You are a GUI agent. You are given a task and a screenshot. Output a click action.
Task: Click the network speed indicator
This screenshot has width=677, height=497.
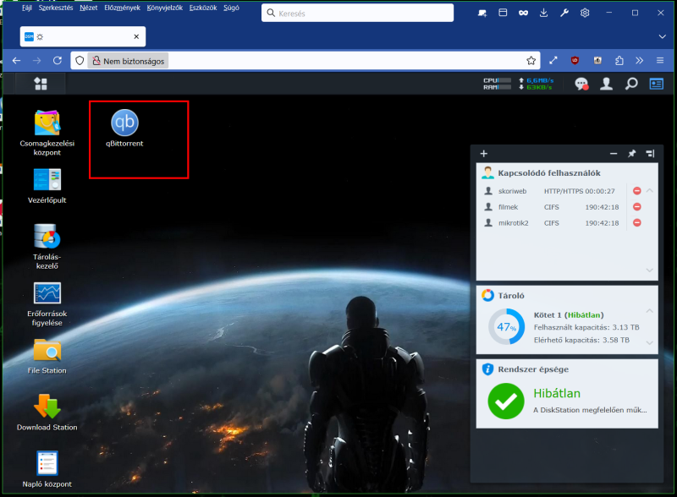point(536,84)
